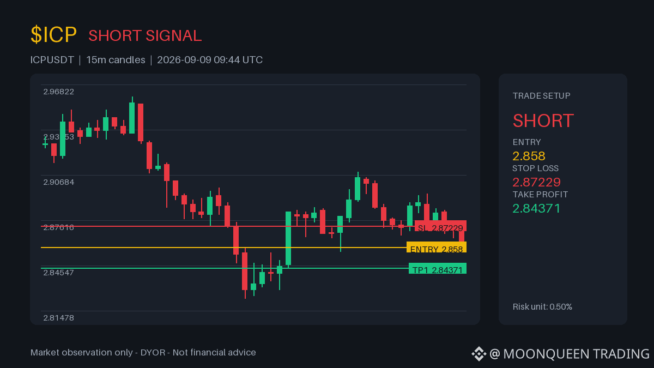Select the SHORT SIGNAL heading
This screenshot has width=654, height=368.
145,36
